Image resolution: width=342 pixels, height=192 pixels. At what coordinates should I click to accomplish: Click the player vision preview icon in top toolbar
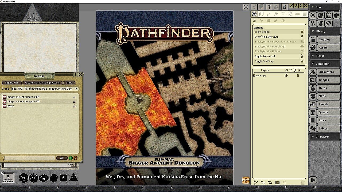pyautogui.click(x=276, y=7)
